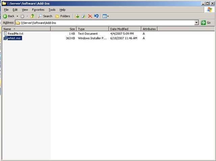Click the folder icon in the address bar

point(18,23)
